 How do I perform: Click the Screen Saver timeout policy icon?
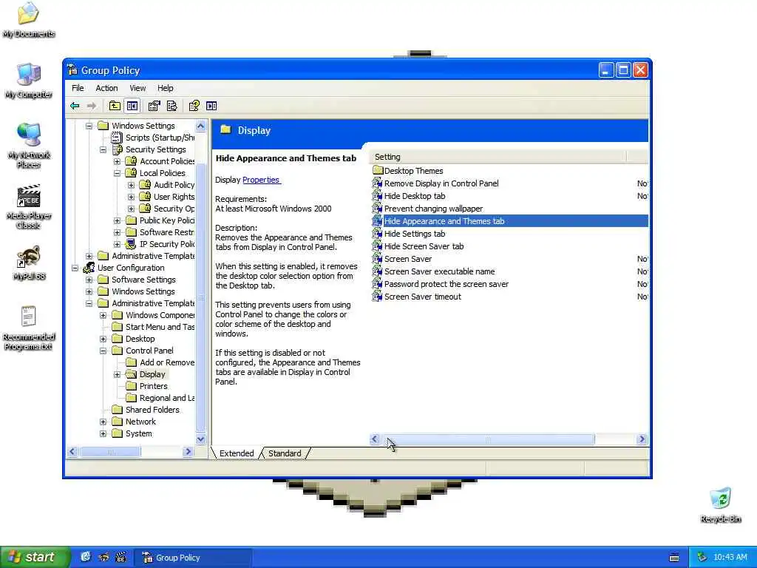point(377,297)
